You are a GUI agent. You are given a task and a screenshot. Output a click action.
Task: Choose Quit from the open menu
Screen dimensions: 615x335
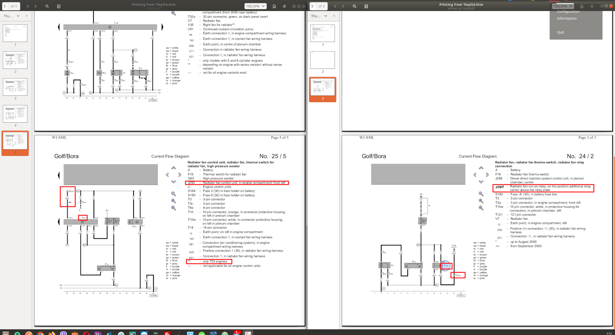click(561, 32)
